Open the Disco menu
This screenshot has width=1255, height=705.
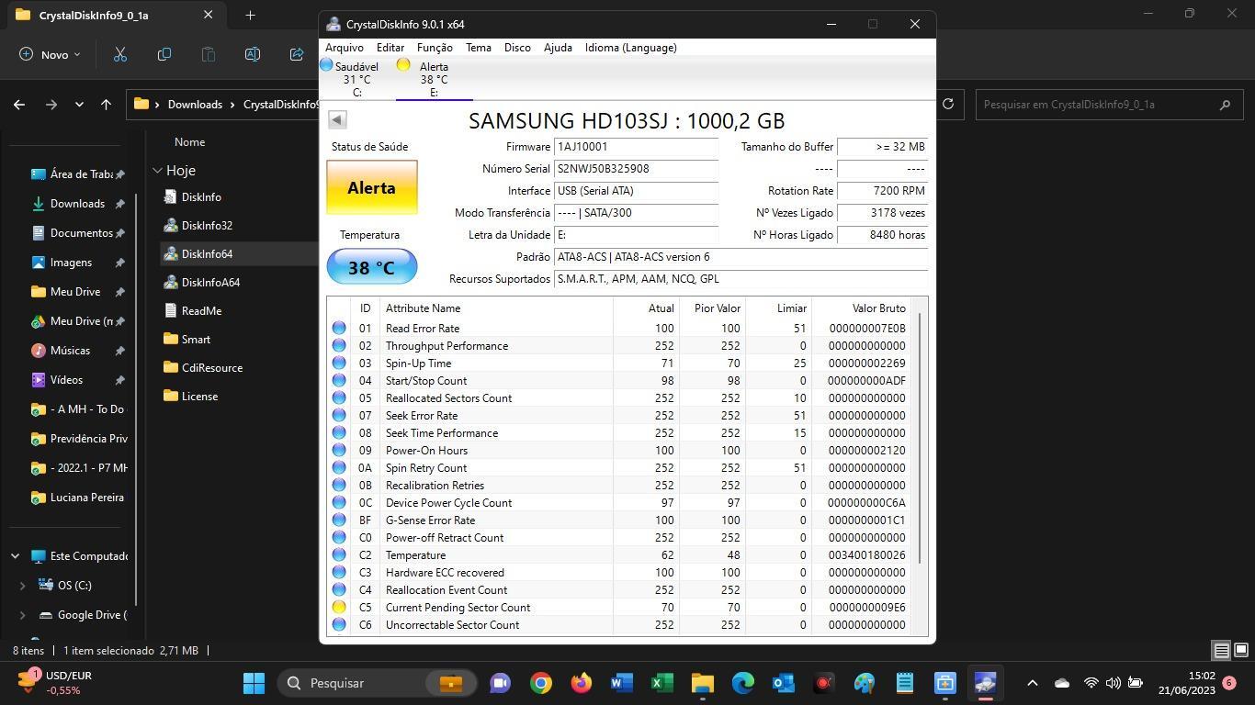pyautogui.click(x=517, y=48)
